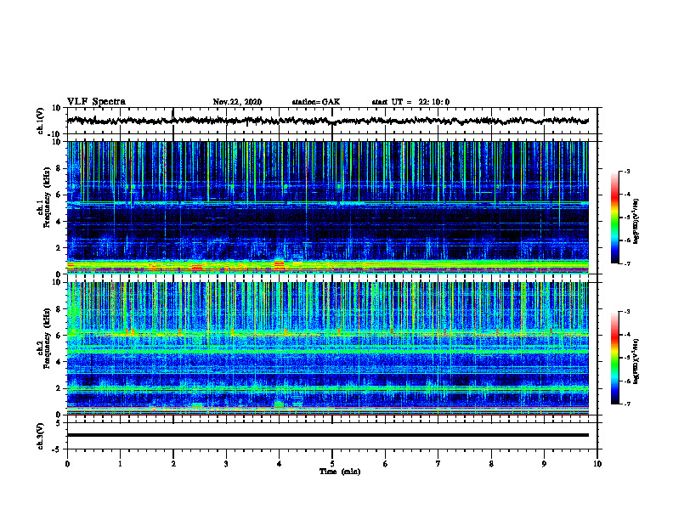Click the thick black ch.3 signal line
Viewport: 673px width, 520px height.
pyautogui.click(x=327, y=435)
